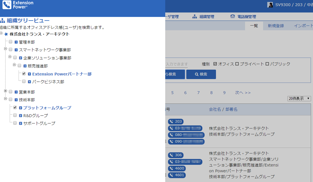Select the サポートグループ tree label
Image resolution: width=313 pixels, height=182 pixels.
39,123
